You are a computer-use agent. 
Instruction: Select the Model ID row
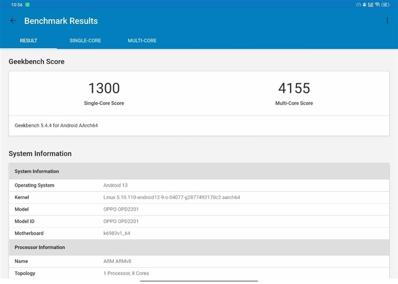coord(199,221)
